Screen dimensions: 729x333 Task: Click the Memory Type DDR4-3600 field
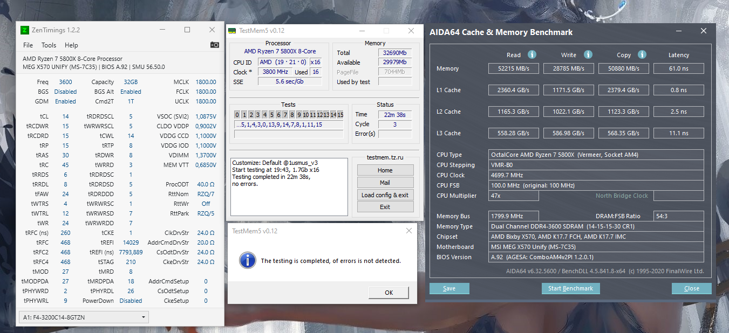pos(596,226)
